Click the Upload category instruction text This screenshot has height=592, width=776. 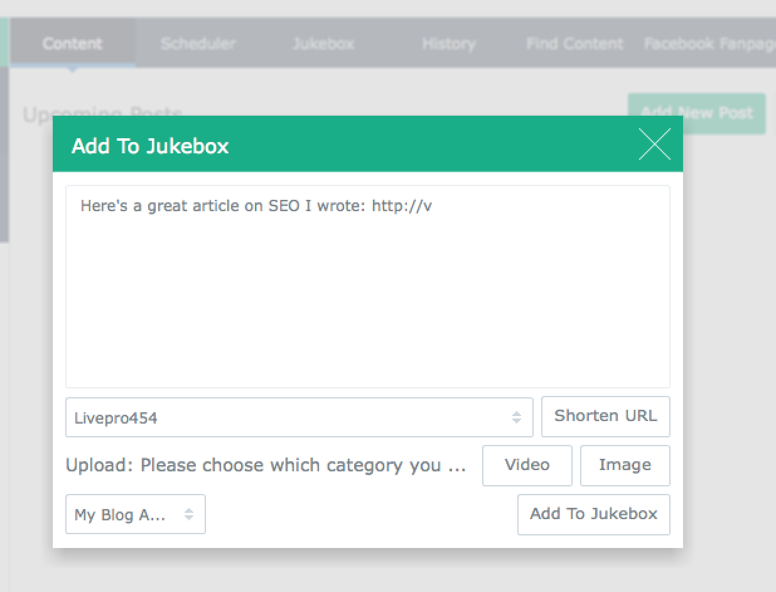point(266,466)
